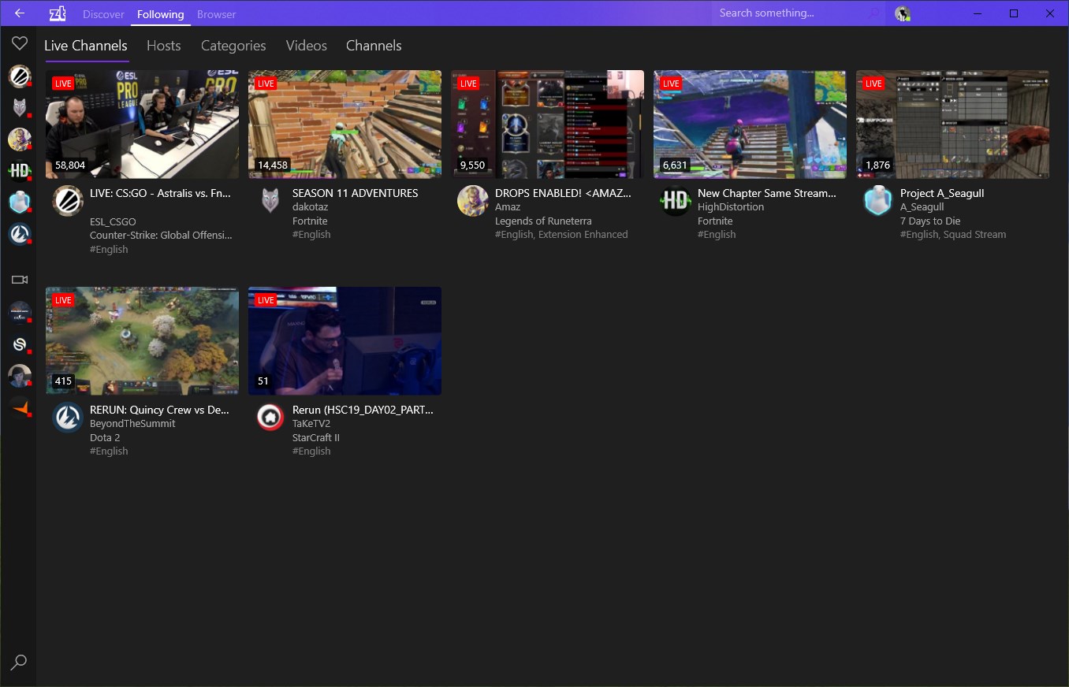Open the A_Seagull channel name link
The height and width of the screenshot is (687, 1069).
[x=922, y=207]
